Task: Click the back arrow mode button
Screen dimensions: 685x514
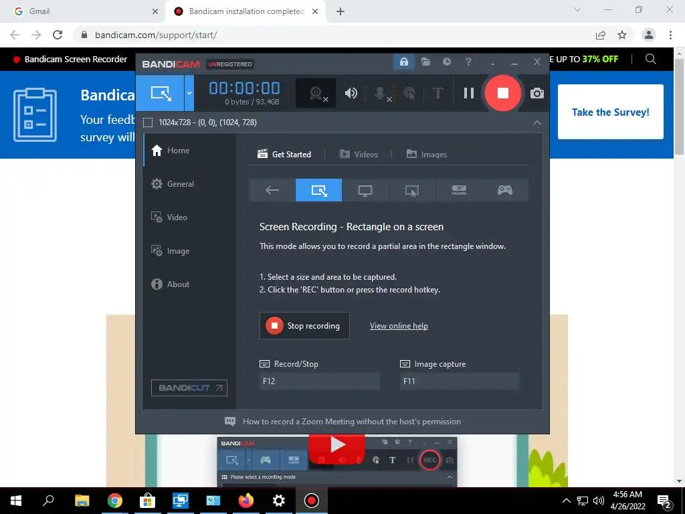Action: click(272, 190)
